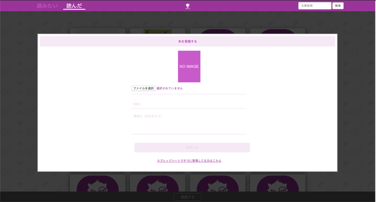Click the site logo icon in header
This screenshot has height=202, width=376.
pos(188,6)
